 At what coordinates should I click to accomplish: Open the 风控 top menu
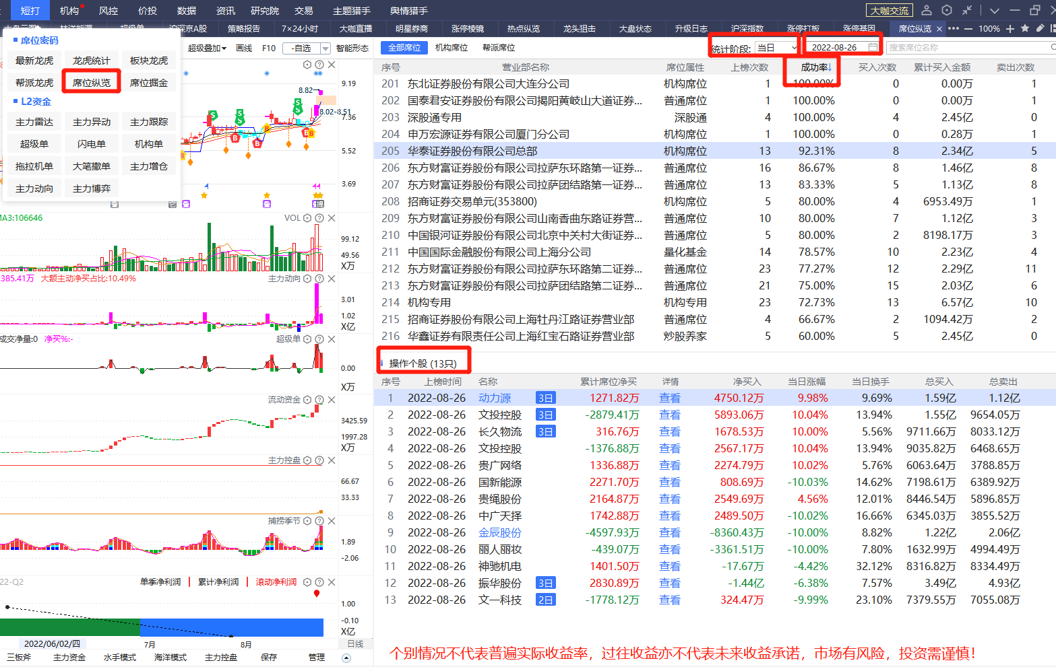pyautogui.click(x=108, y=10)
